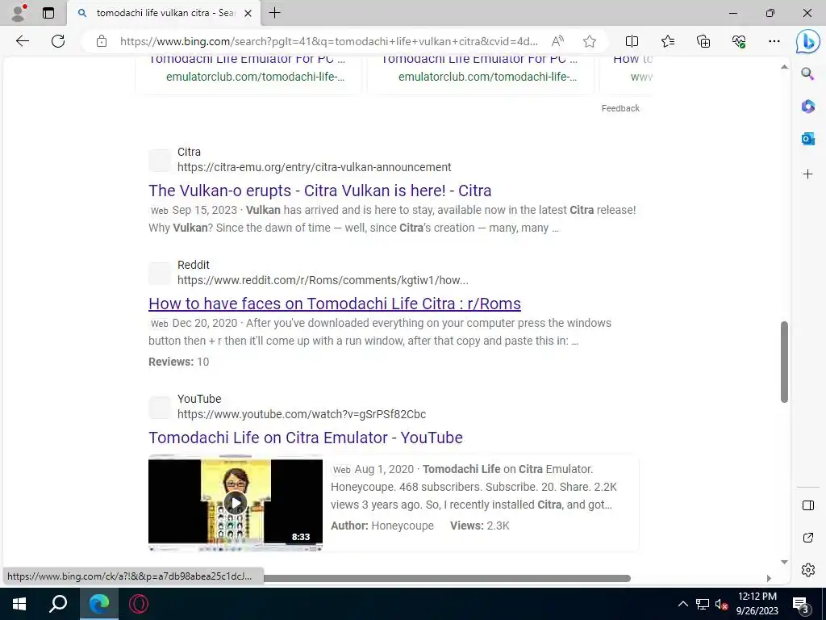Screen dimensions: 826x620
Task: Close the tomodachi life vulkan citra tab
Action: 248,13
